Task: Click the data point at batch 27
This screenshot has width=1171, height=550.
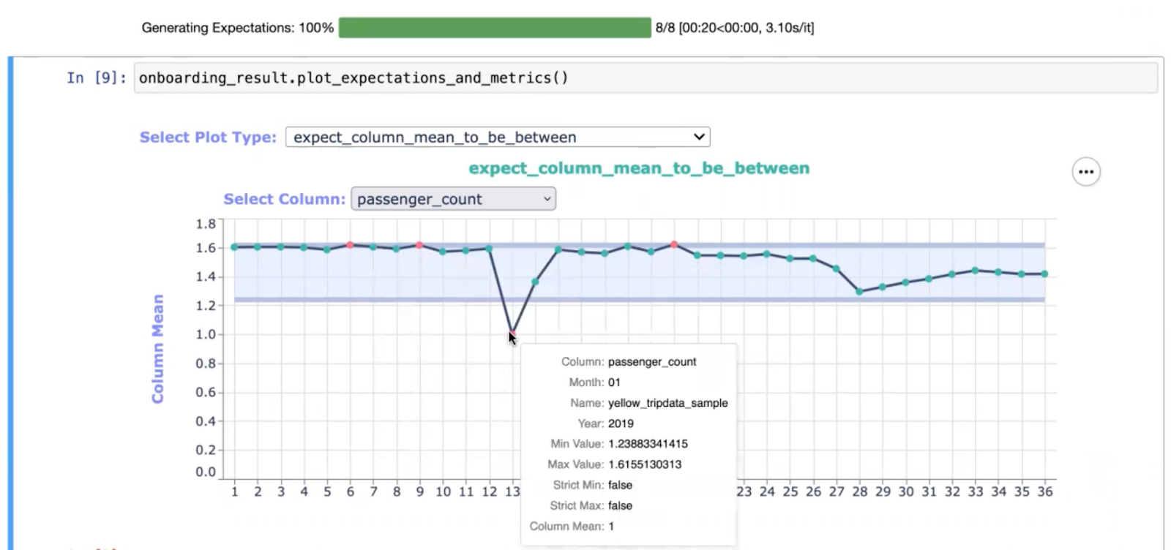Action: coord(836,269)
